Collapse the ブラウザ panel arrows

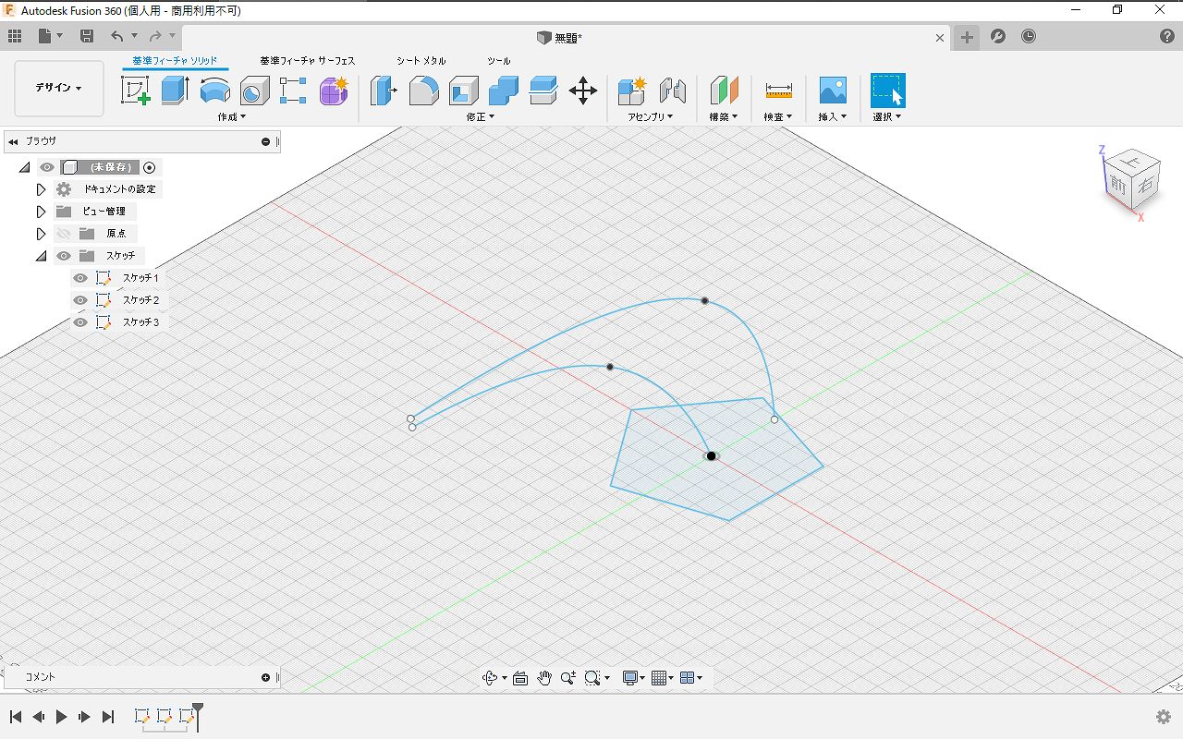point(13,141)
